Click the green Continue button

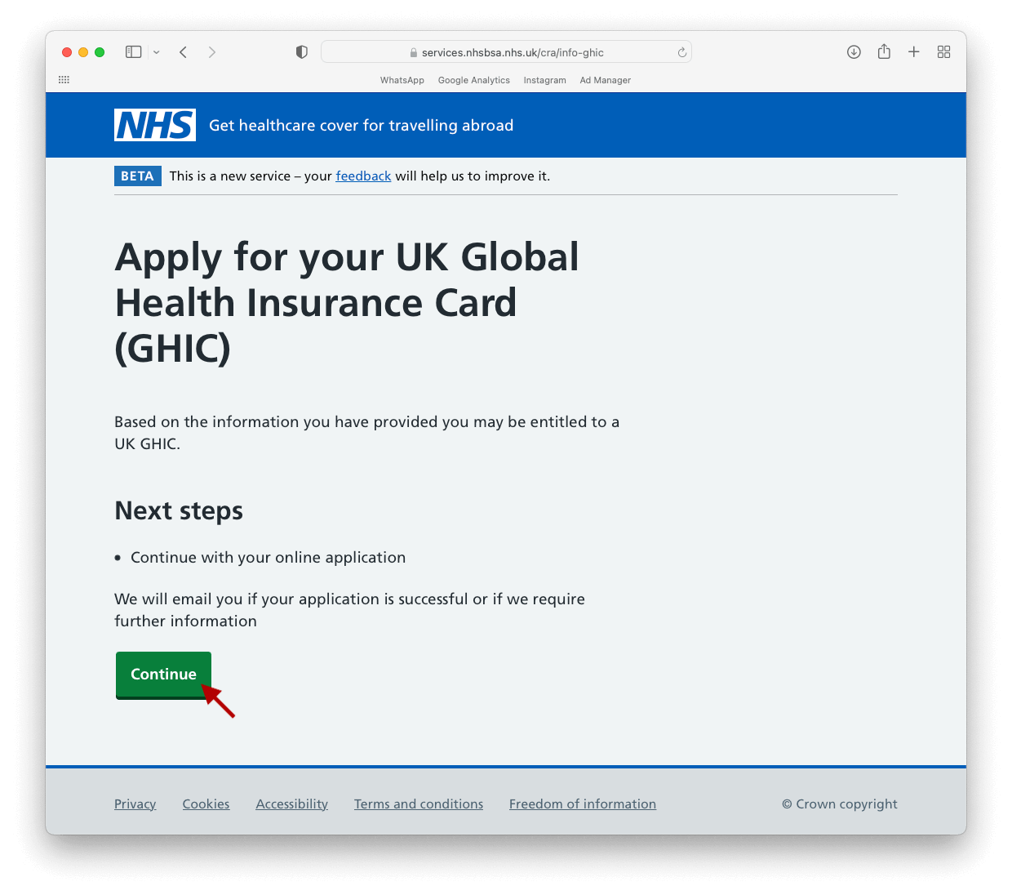click(x=163, y=675)
